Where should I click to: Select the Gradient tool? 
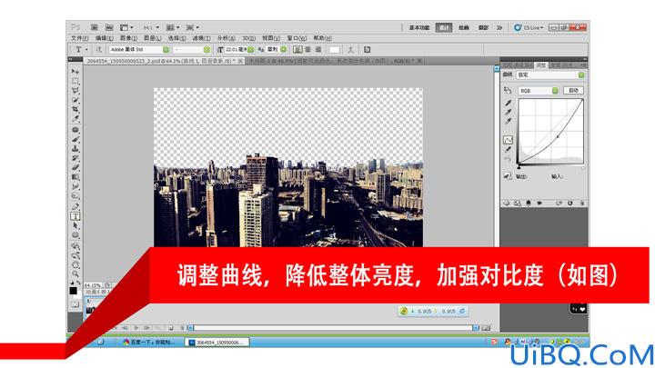click(76, 177)
